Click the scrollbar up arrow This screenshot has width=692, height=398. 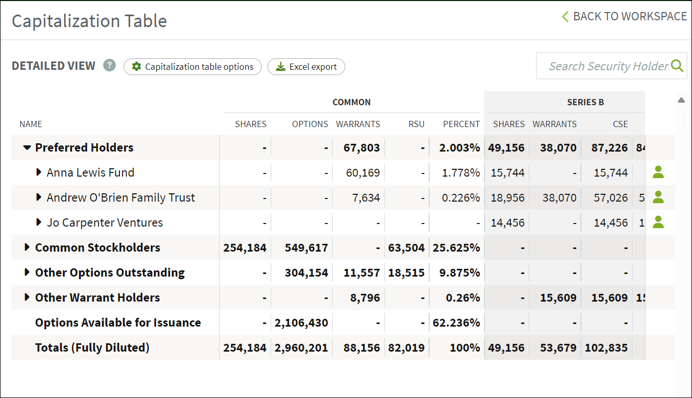point(681,100)
